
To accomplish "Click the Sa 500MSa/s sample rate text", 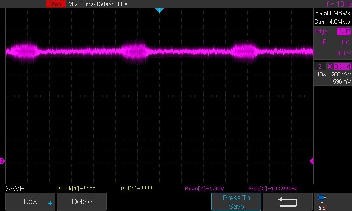I will tap(333, 13).
